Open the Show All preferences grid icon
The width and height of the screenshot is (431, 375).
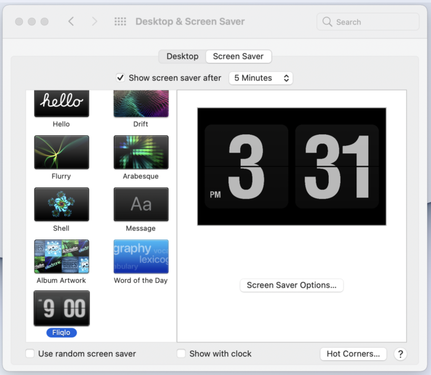click(120, 22)
